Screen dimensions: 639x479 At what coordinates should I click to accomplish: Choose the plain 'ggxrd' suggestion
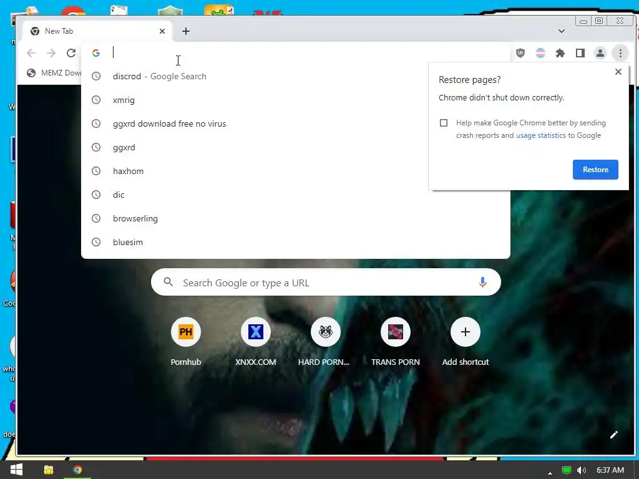click(295, 147)
